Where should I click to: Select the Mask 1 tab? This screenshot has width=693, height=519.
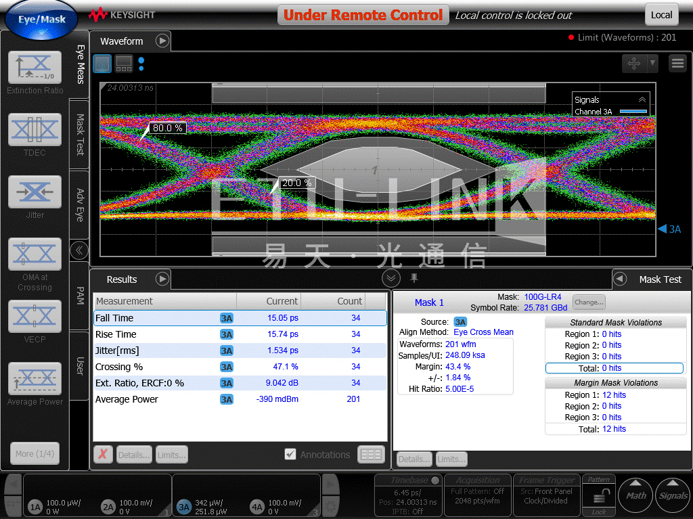pos(428,302)
